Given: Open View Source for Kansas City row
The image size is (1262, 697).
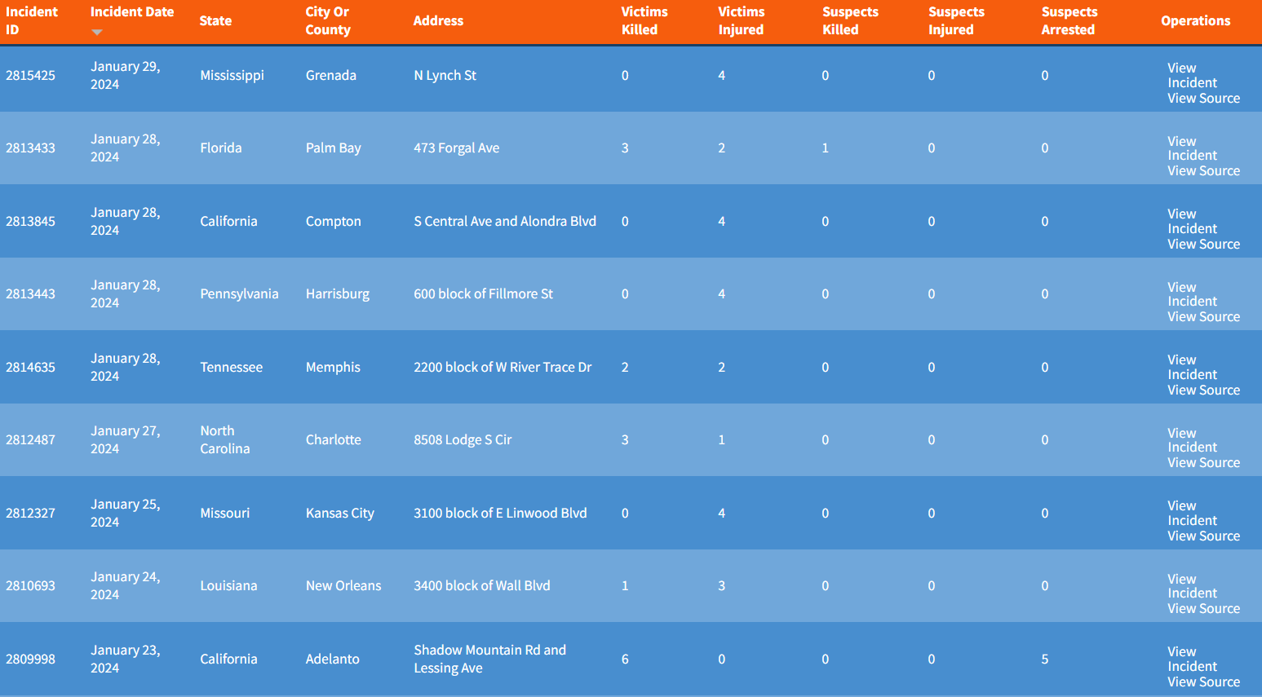Looking at the screenshot, I should pyautogui.click(x=1203, y=536).
